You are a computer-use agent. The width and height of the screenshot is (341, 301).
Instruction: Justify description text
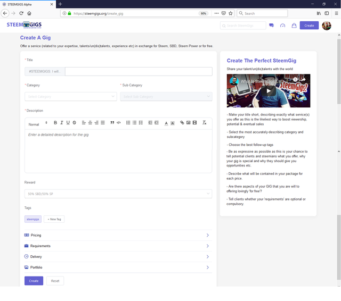103,123
